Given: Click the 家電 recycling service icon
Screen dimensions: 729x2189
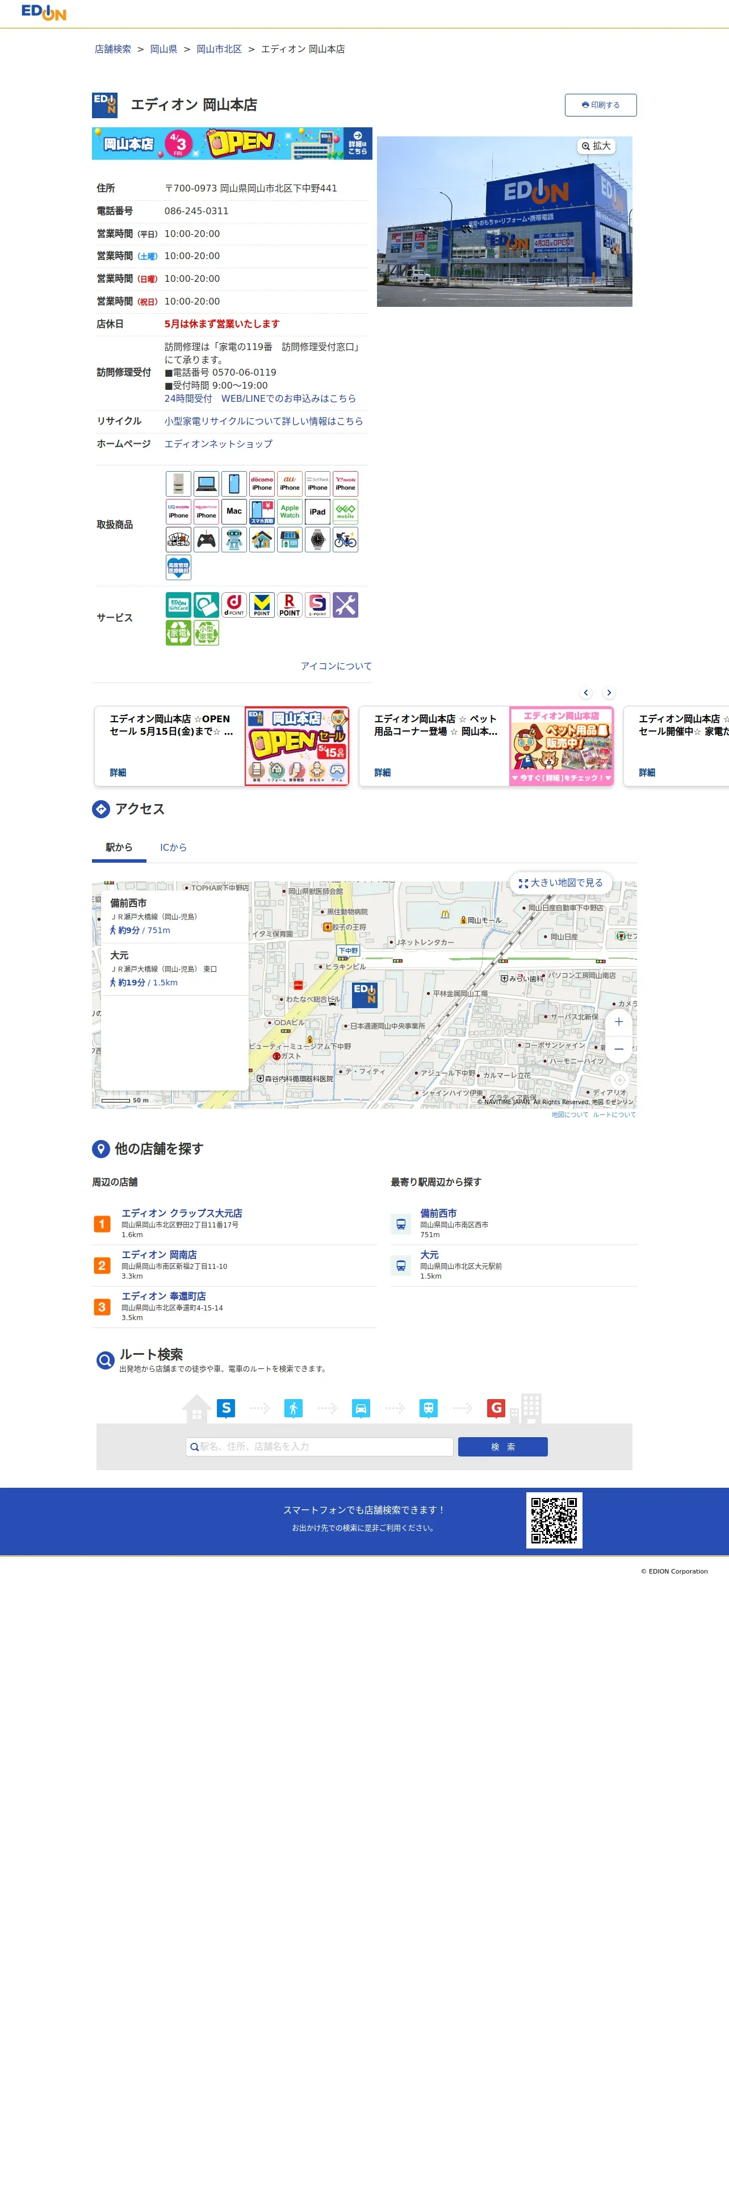Looking at the screenshot, I should point(178,633).
